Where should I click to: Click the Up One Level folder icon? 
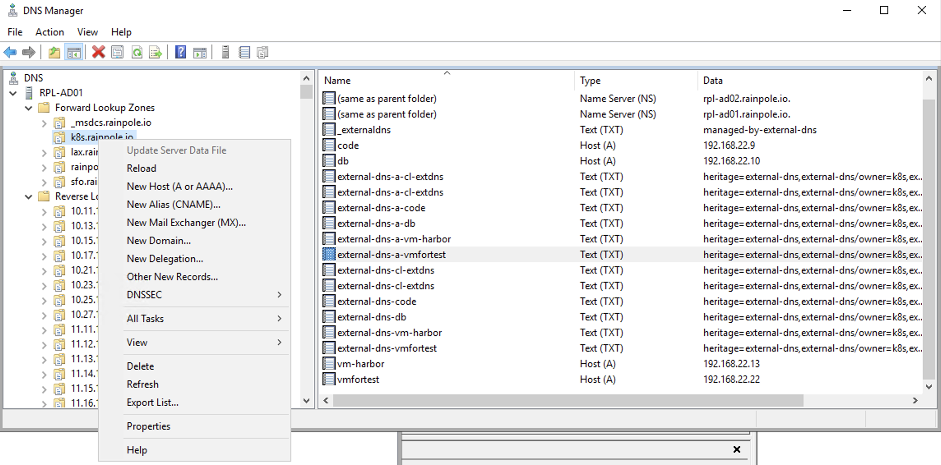click(54, 52)
